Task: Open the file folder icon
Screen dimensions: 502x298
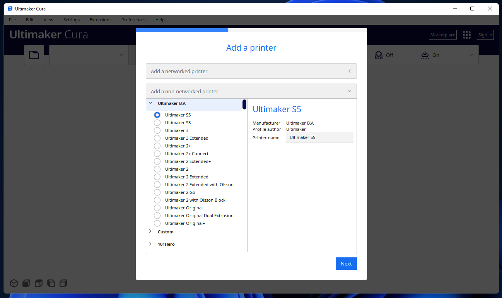Action: [x=34, y=55]
